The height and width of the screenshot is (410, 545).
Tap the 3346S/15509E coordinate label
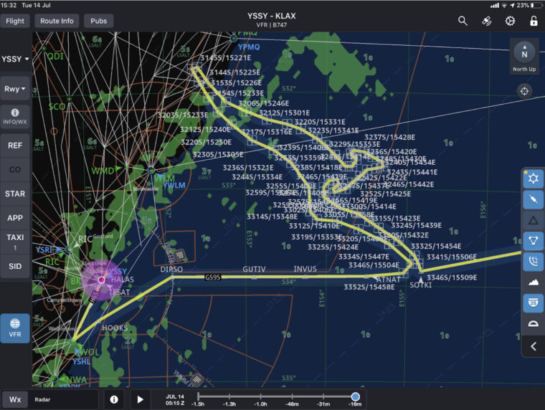click(x=452, y=277)
